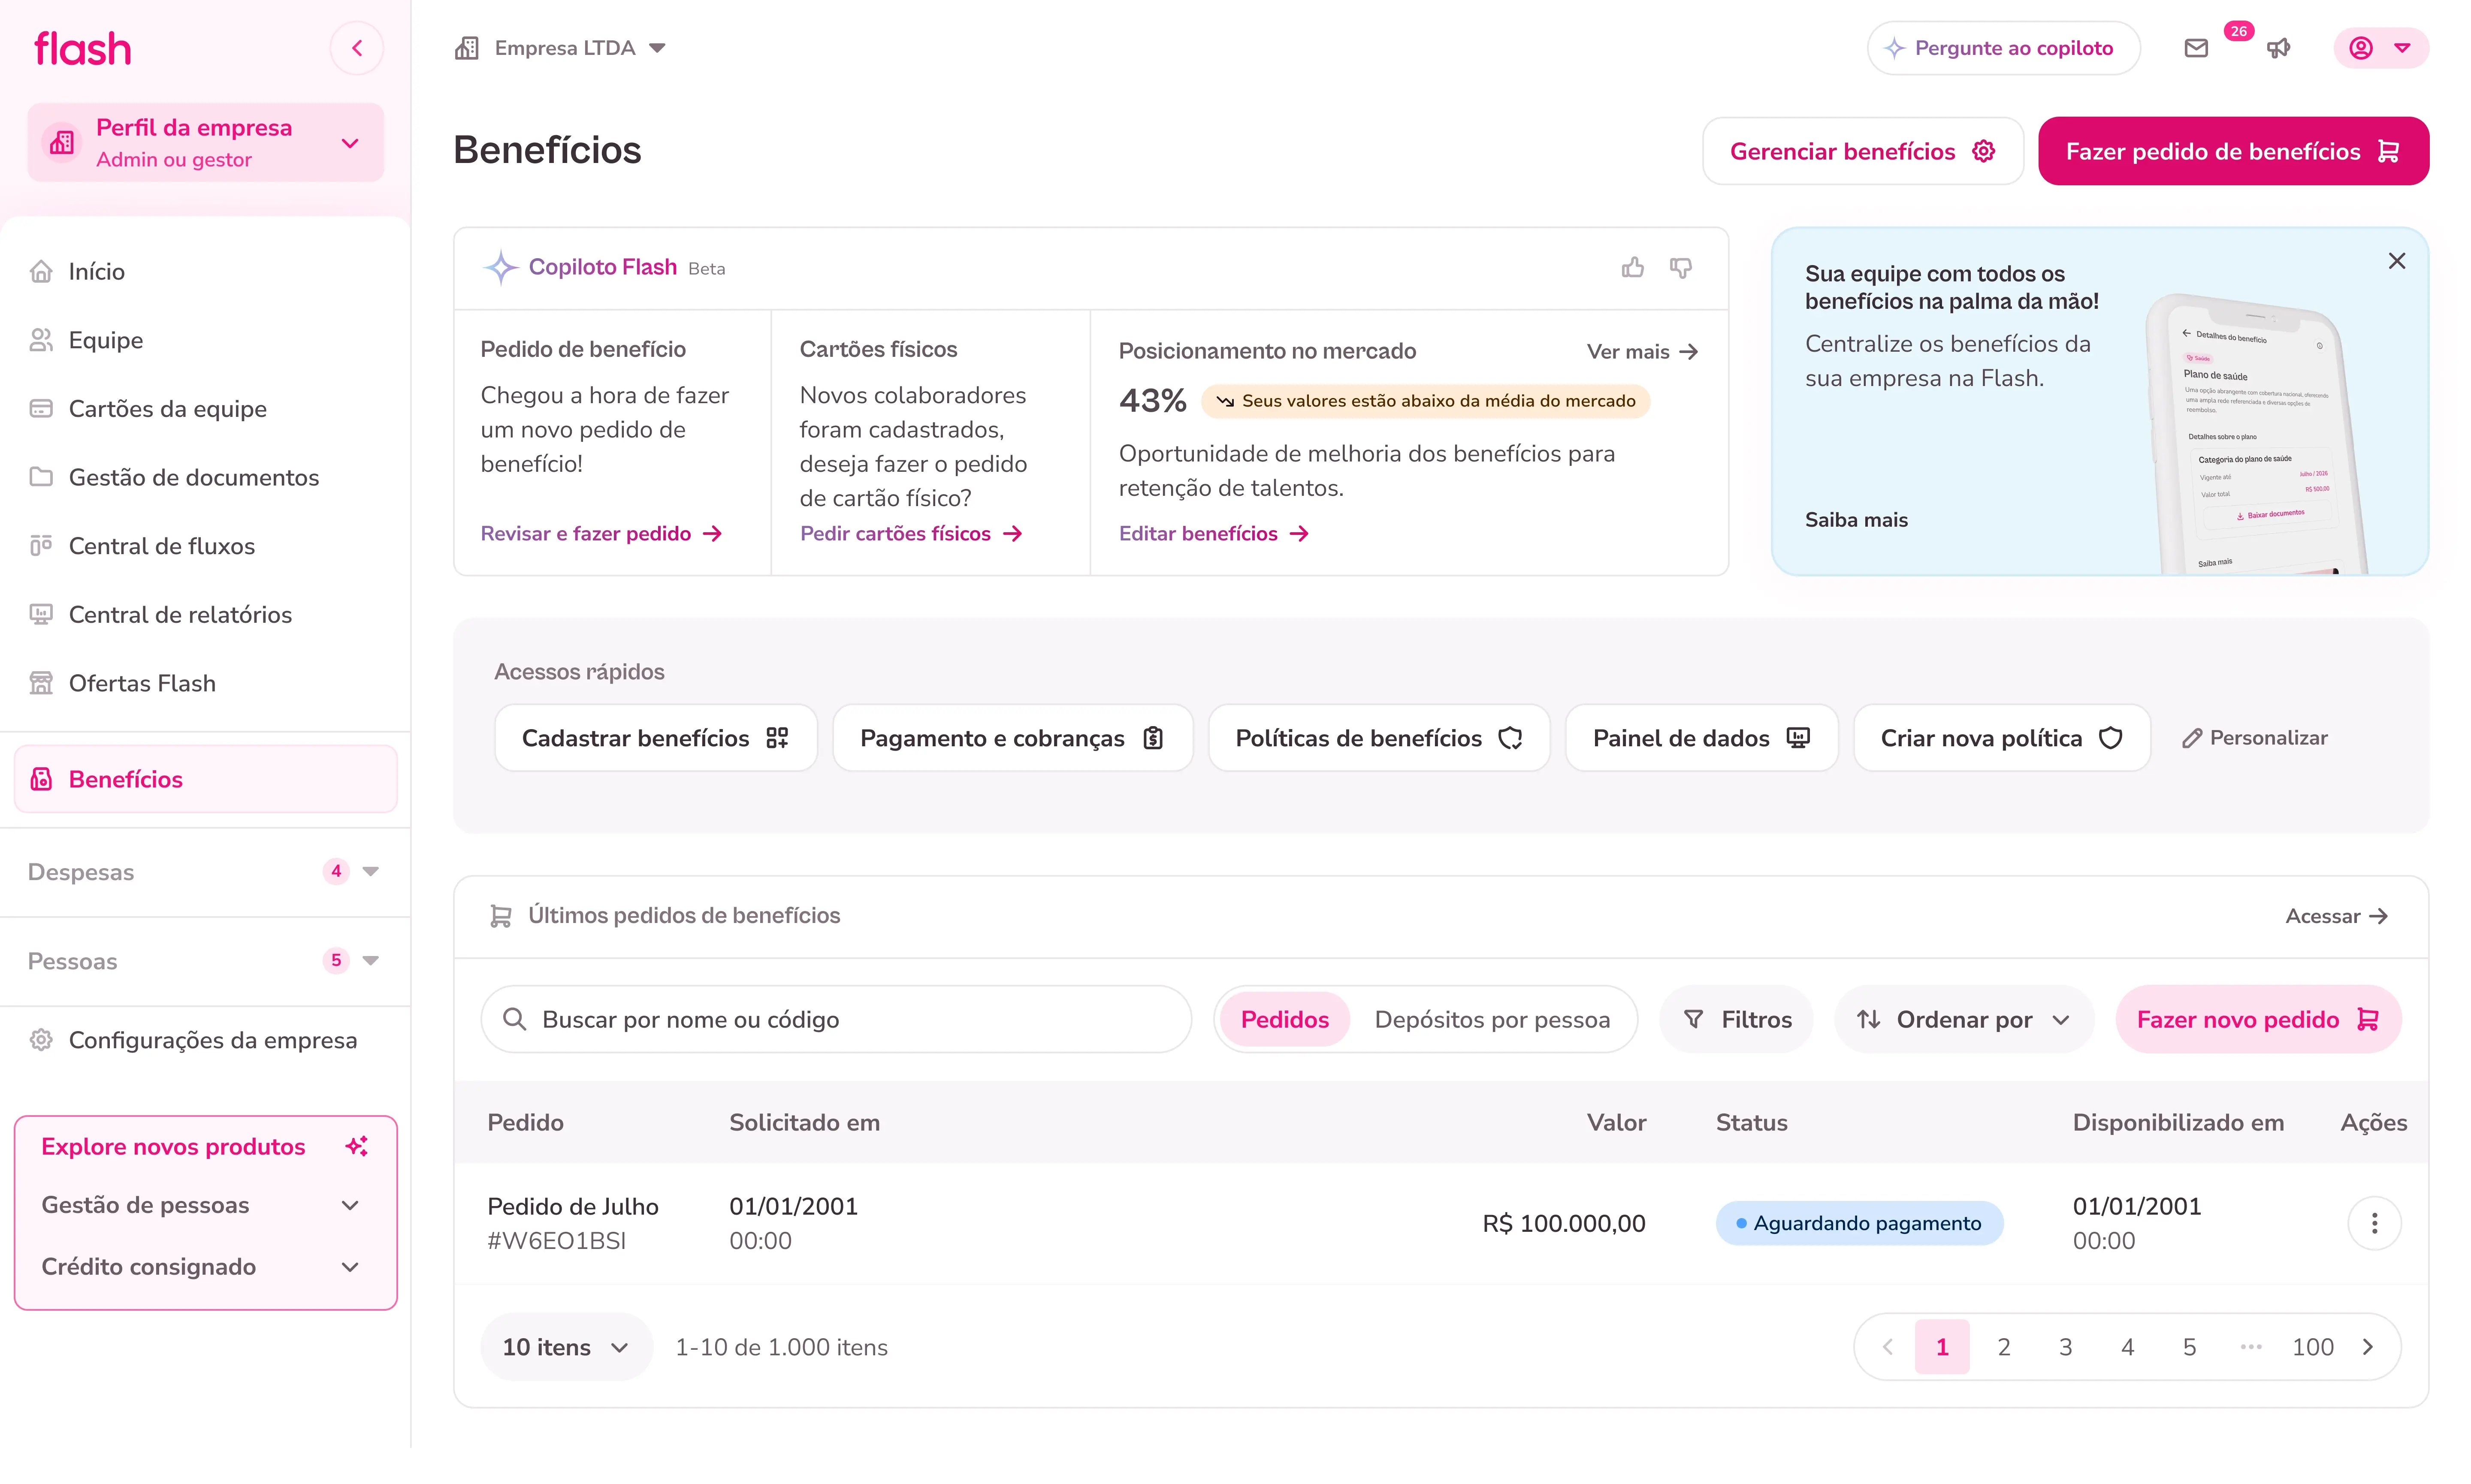Open Painel de dados quick access
Image resolution: width=2471 pixels, height=1484 pixels.
(1701, 738)
